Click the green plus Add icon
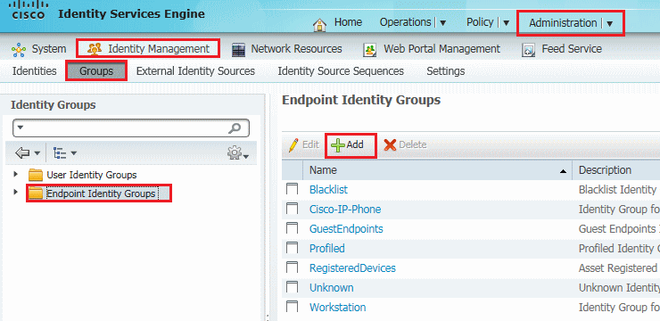This screenshot has width=660, height=321. (x=337, y=144)
